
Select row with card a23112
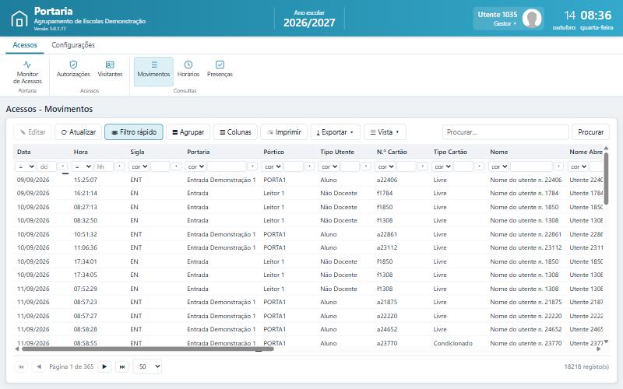click(308, 247)
